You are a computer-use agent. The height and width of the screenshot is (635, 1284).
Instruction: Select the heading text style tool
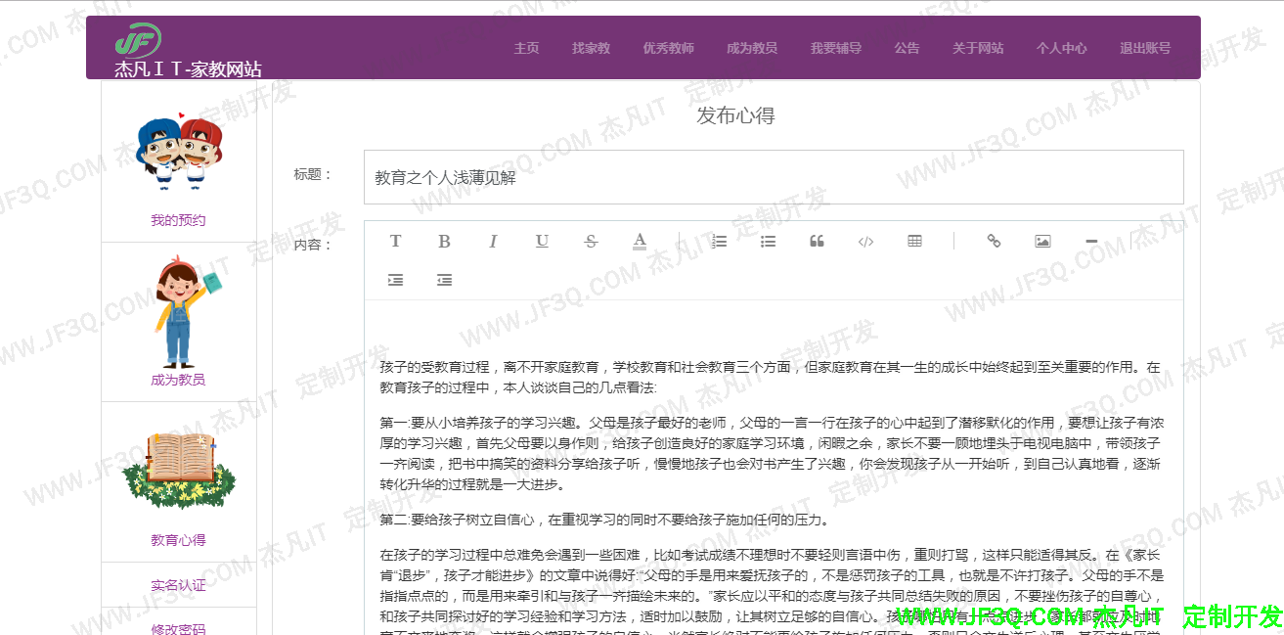(396, 241)
